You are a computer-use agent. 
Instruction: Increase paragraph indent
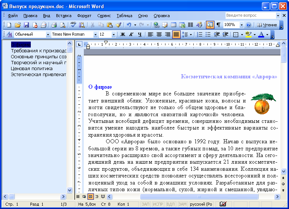[x=225, y=34]
